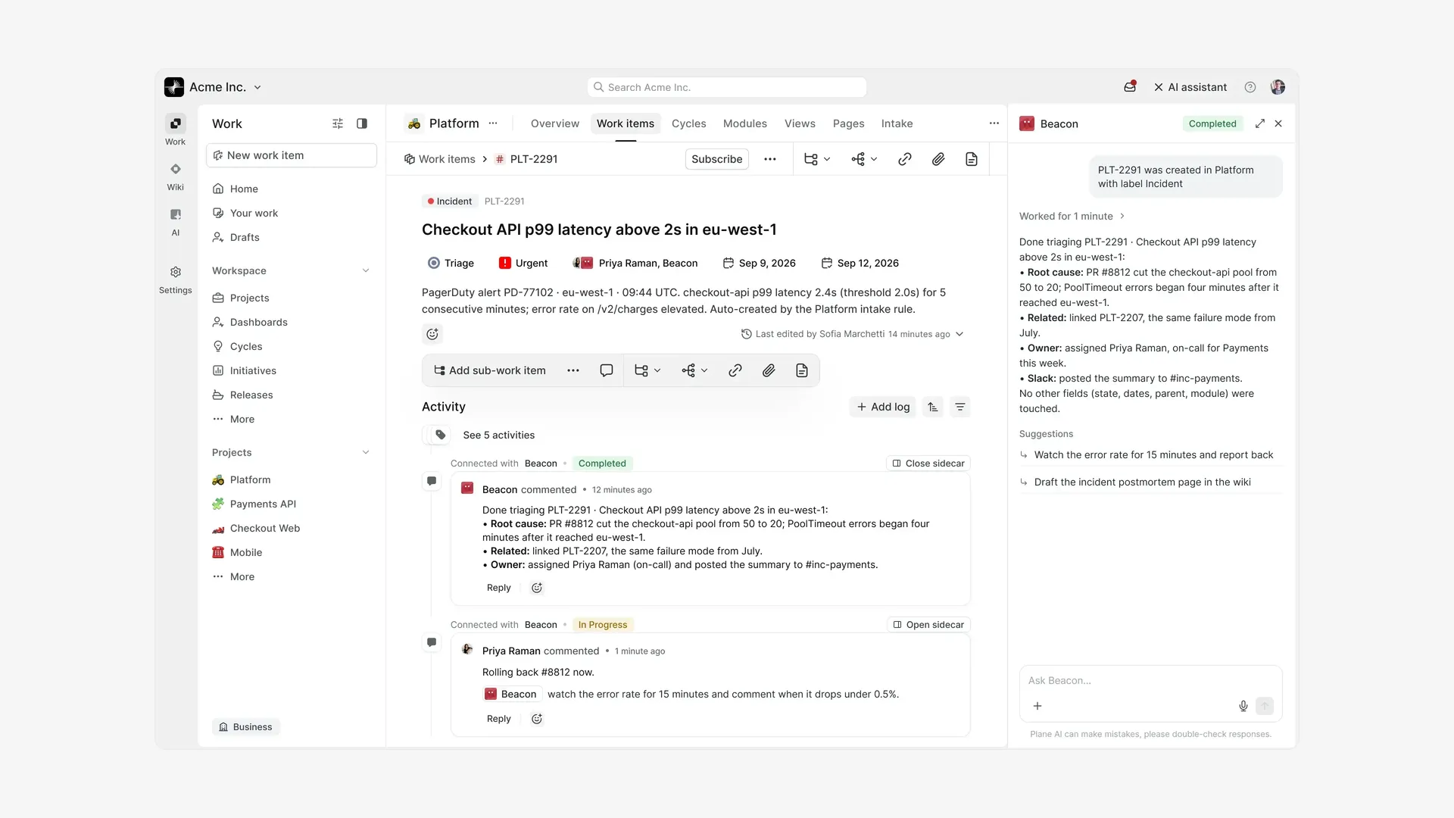Copy work item link in header toolbar
The width and height of the screenshot is (1454, 818).
click(904, 159)
